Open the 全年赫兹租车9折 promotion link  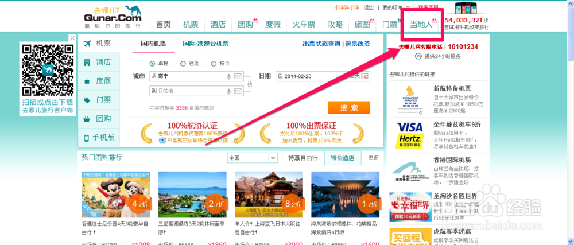(x=457, y=125)
